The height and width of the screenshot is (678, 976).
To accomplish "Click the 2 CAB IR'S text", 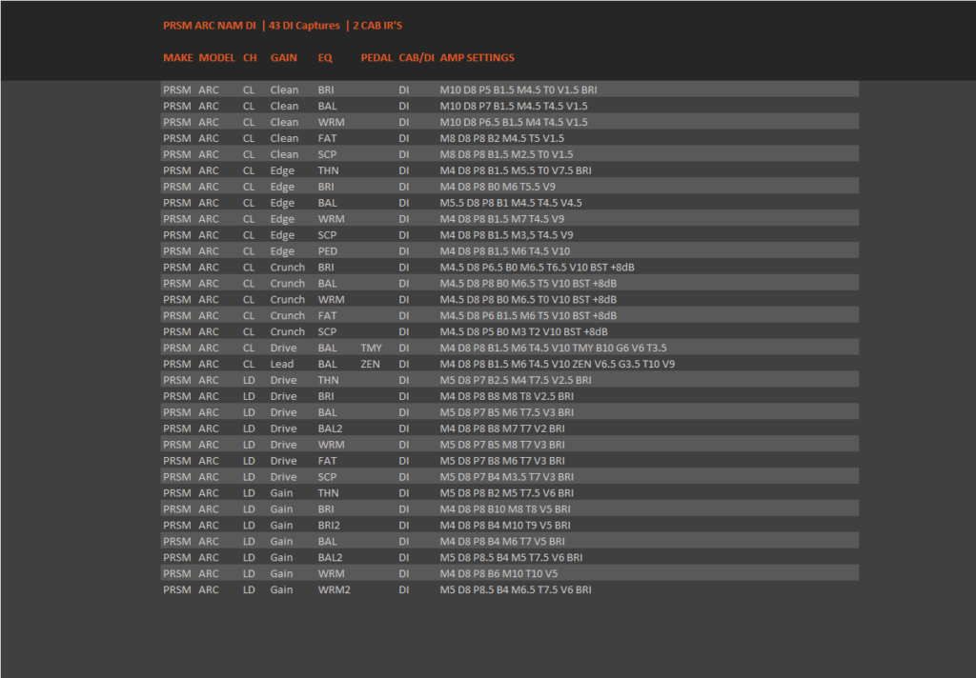I will pyautogui.click(x=377, y=26).
